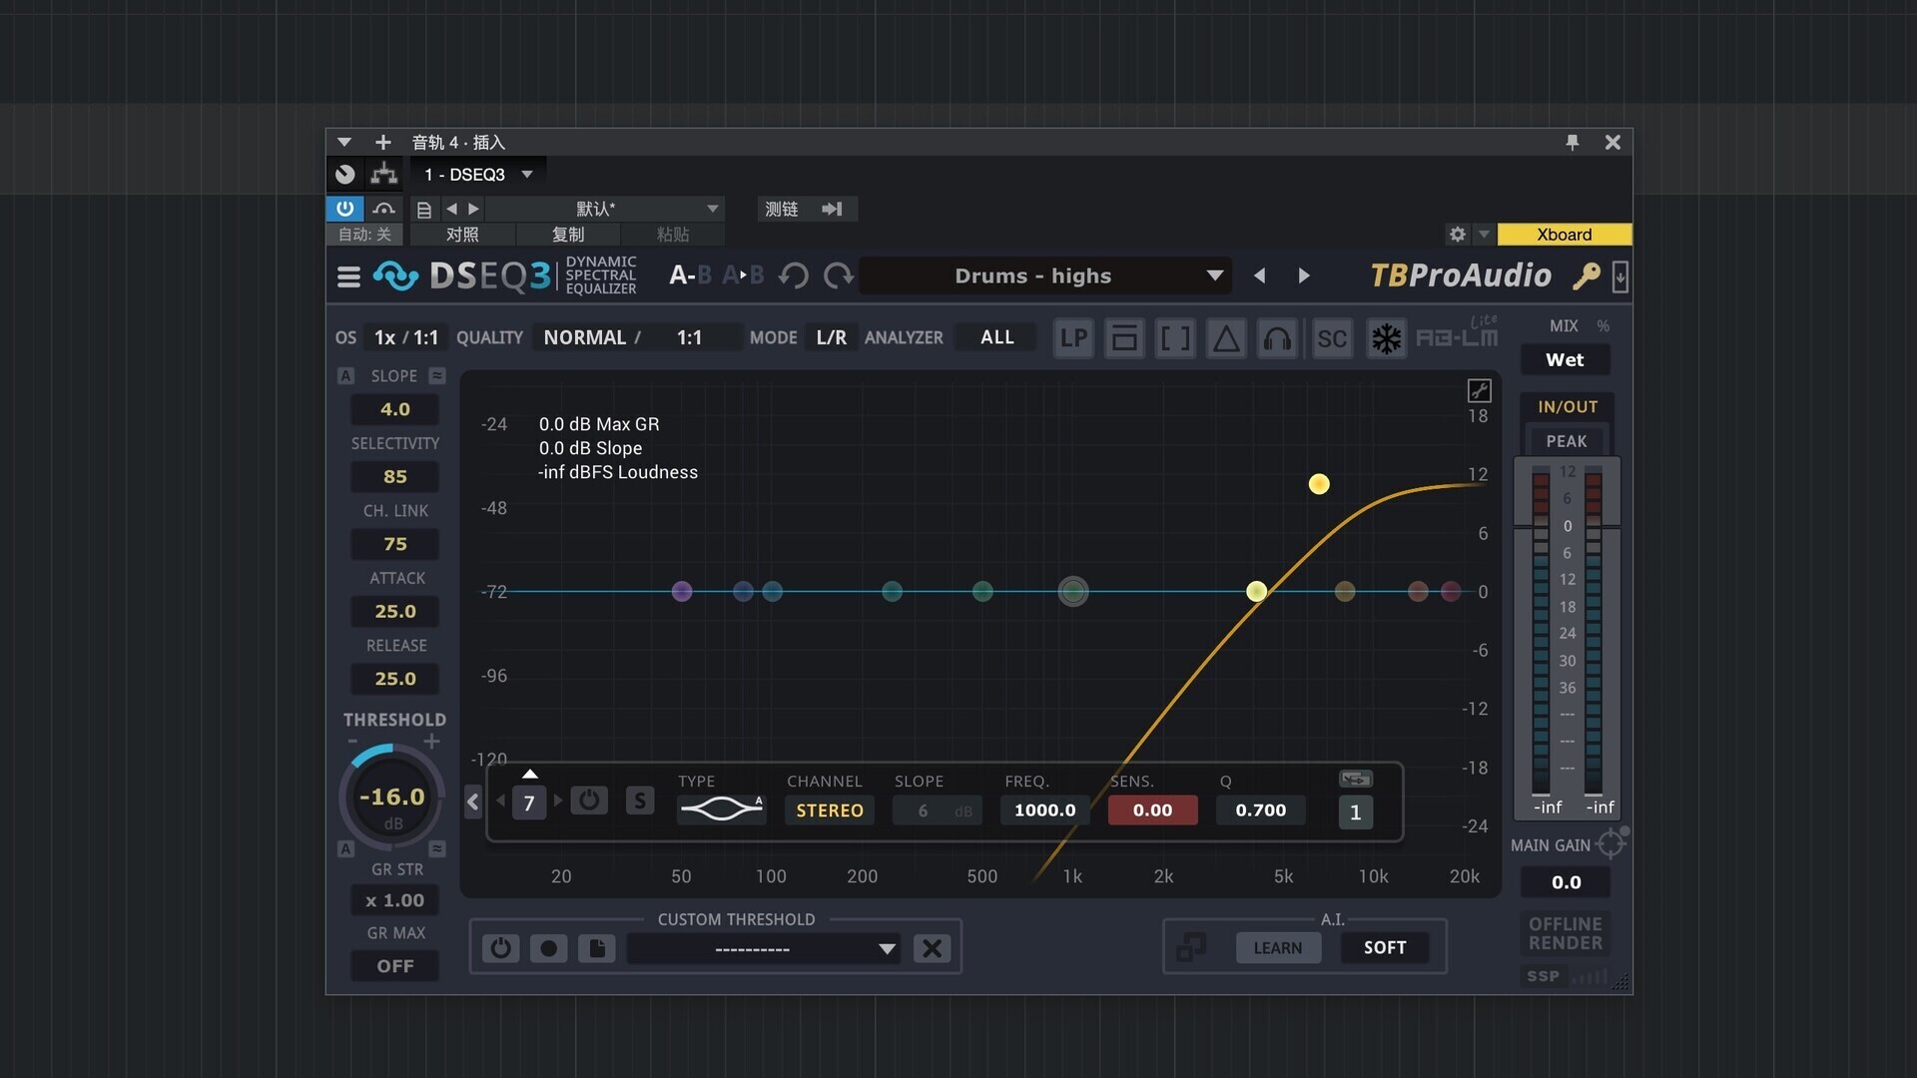Redo the last change
1917x1078 pixels.
click(x=839, y=275)
